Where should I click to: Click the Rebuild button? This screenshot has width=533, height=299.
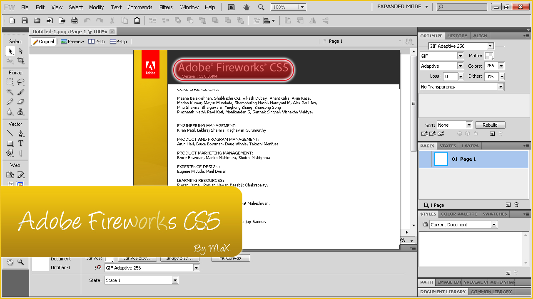[x=490, y=125]
